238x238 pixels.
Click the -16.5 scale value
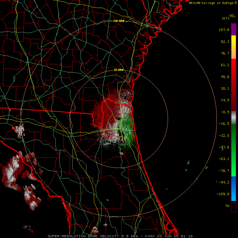(224, 124)
